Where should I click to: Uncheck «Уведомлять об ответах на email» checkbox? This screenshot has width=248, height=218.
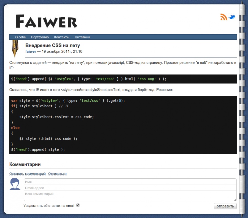point(78,205)
